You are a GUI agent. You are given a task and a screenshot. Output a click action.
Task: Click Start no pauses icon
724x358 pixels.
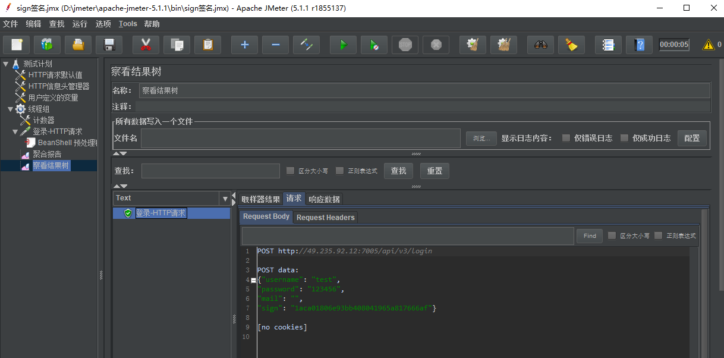tap(374, 45)
